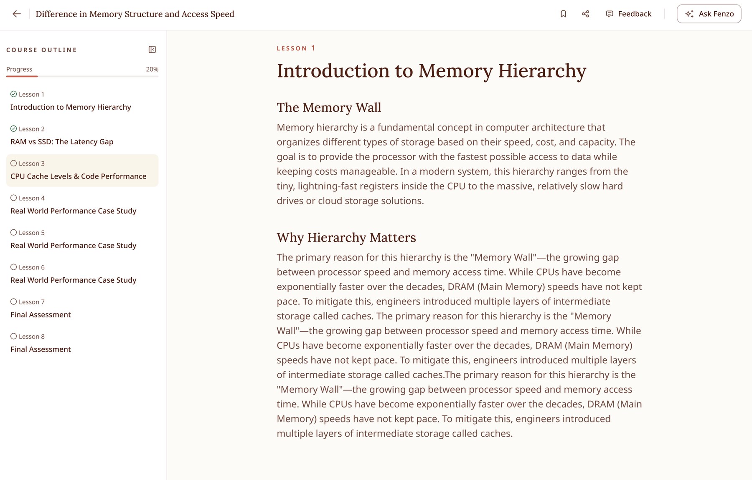Viewport: 752px width, 480px height.
Task: Open Lesson 5 Real World Performance Case Study
Action: click(x=82, y=240)
